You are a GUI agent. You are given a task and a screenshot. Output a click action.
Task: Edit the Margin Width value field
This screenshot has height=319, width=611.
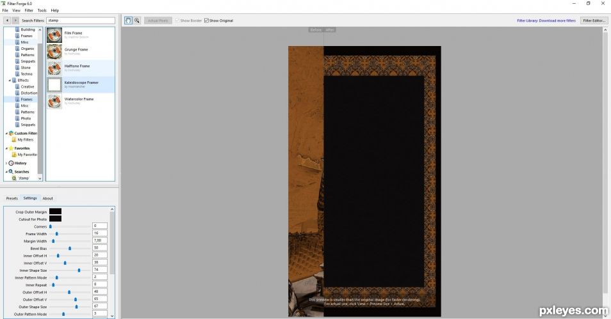point(100,240)
